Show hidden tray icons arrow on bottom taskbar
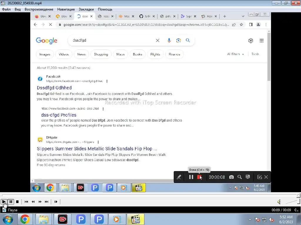Image resolution: width=301 pixels, height=225 pixels. (x=250, y=219)
